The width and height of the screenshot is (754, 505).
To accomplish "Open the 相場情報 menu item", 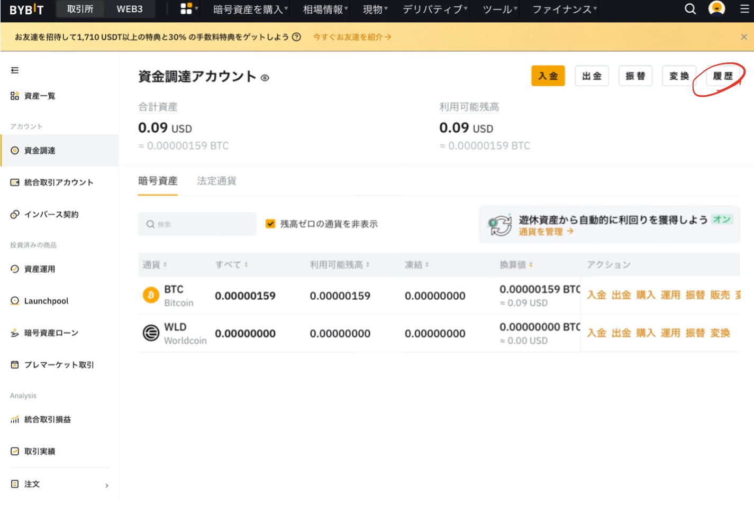I will click(322, 9).
